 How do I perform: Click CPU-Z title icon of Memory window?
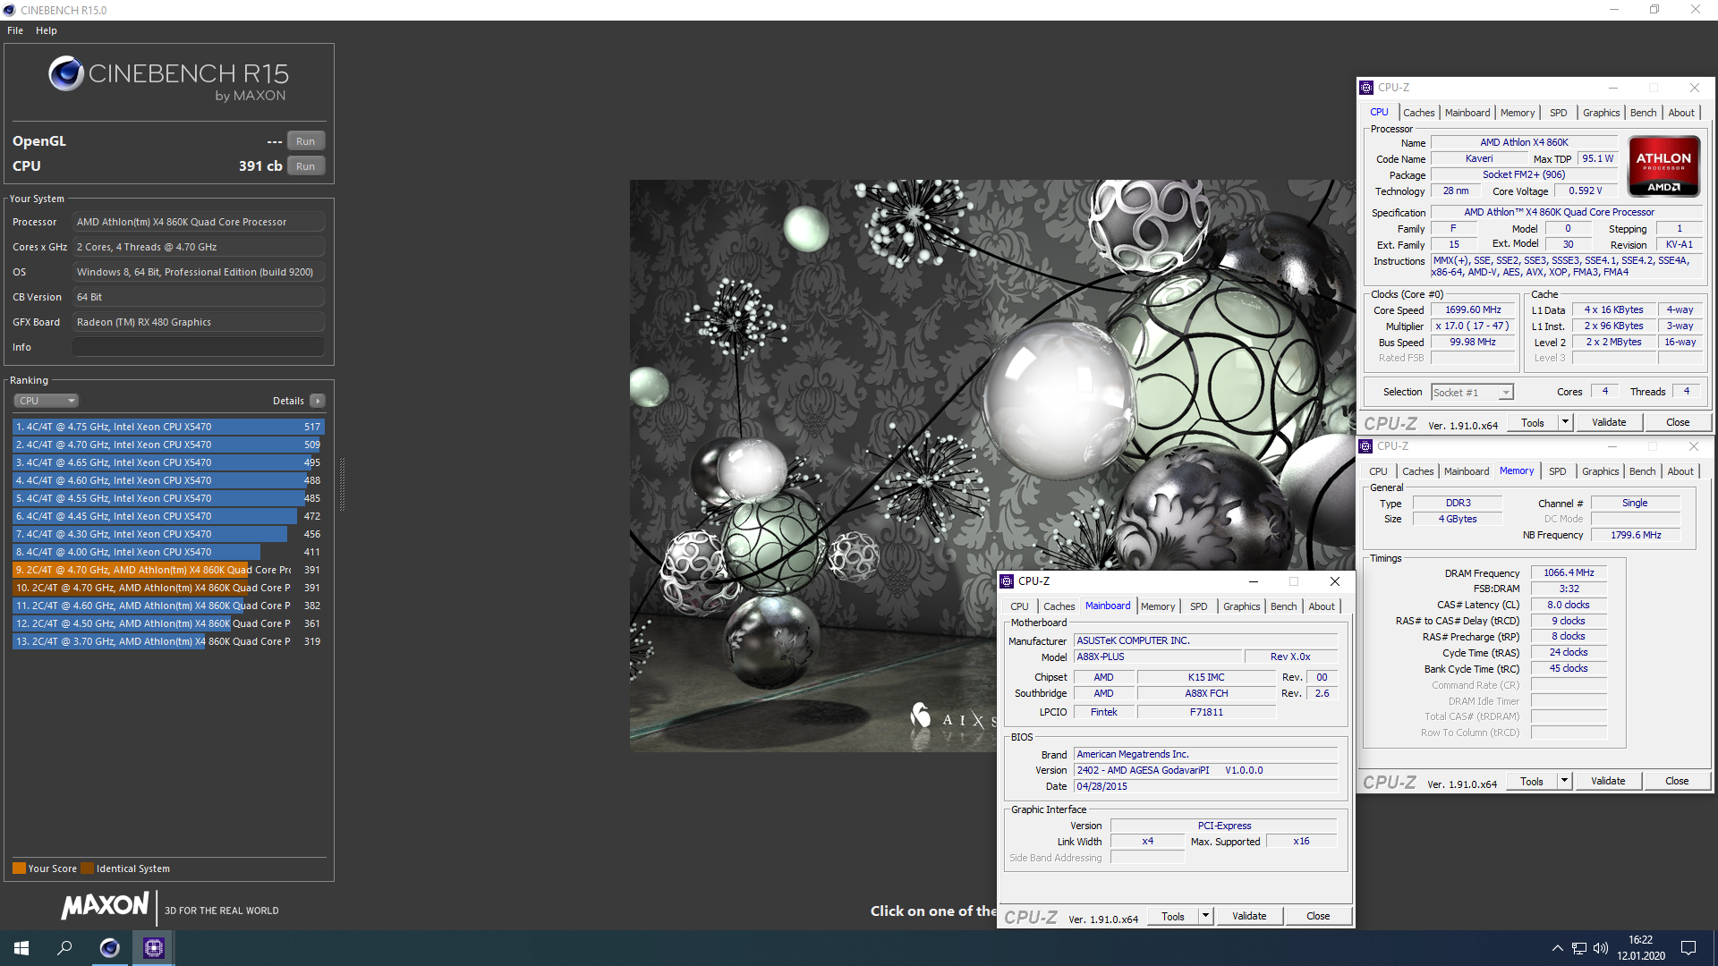coord(1365,446)
